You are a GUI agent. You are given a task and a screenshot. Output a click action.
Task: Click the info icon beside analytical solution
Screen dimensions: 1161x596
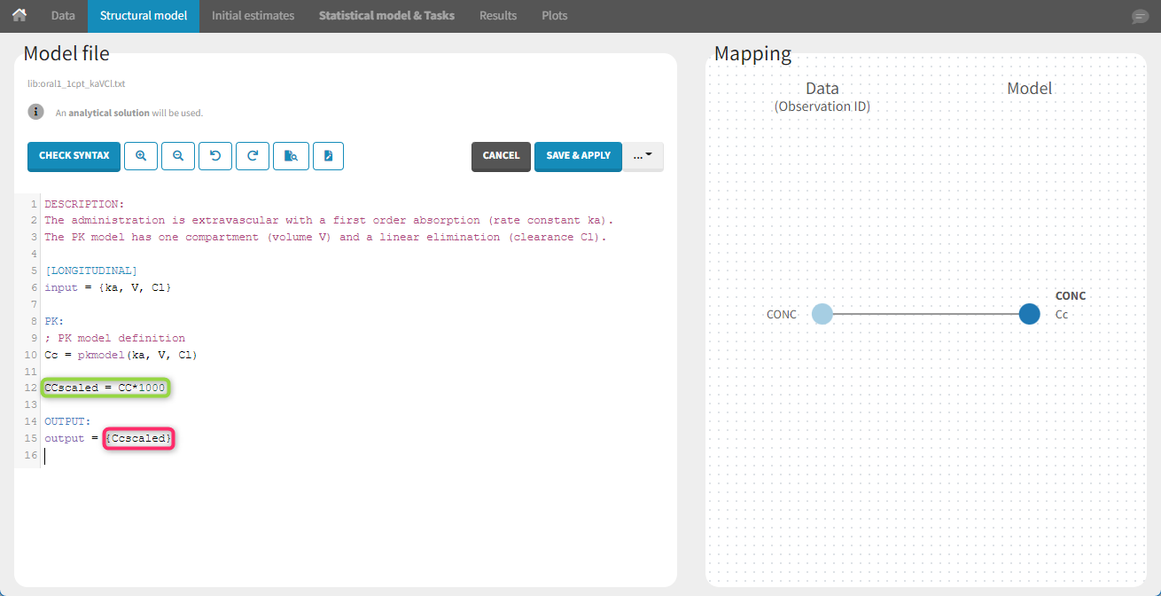35,112
